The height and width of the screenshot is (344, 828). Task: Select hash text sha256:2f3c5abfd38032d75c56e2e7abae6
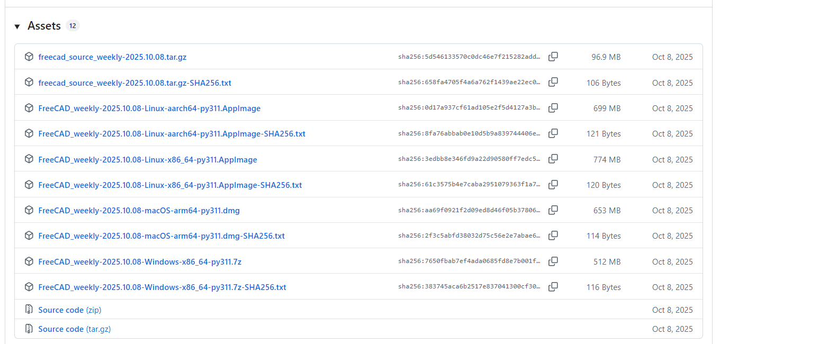pos(470,236)
